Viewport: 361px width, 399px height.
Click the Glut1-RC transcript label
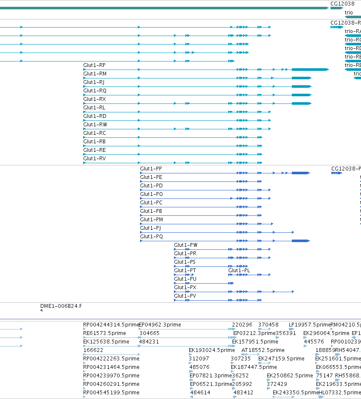[x=95, y=133]
